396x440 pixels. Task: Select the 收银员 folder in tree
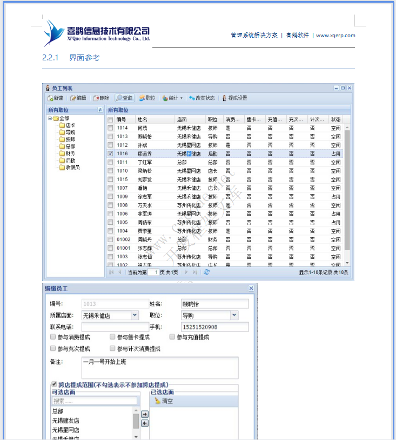[70, 168]
